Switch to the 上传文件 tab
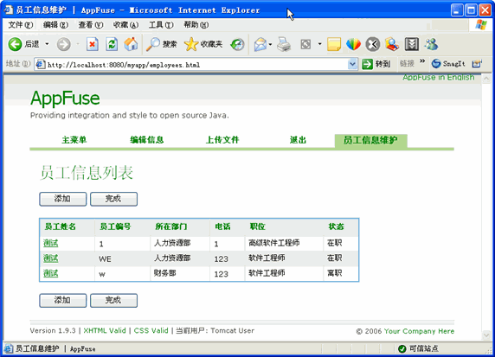 coord(222,140)
